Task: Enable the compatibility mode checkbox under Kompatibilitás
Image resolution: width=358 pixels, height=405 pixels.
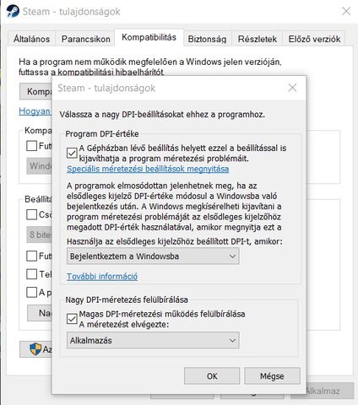Action: [31, 146]
